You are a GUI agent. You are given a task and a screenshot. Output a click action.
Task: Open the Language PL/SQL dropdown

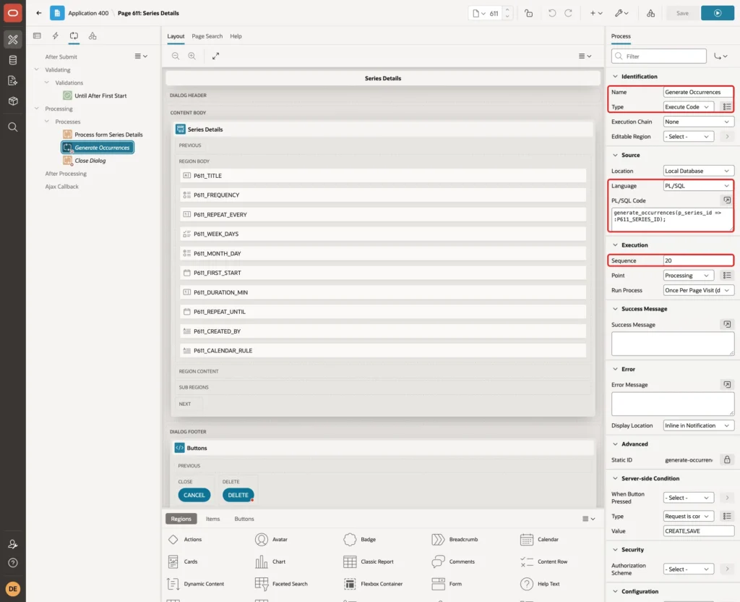click(x=699, y=186)
